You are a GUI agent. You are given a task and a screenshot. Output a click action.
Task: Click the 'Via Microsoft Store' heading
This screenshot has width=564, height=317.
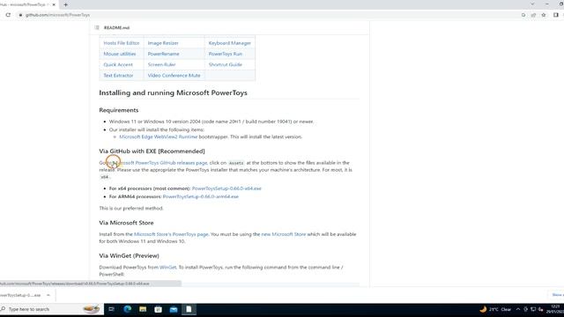[126, 223]
